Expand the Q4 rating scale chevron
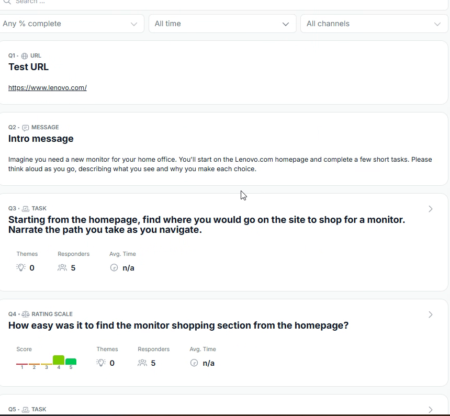This screenshot has width=450, height=416. (431, 314)
